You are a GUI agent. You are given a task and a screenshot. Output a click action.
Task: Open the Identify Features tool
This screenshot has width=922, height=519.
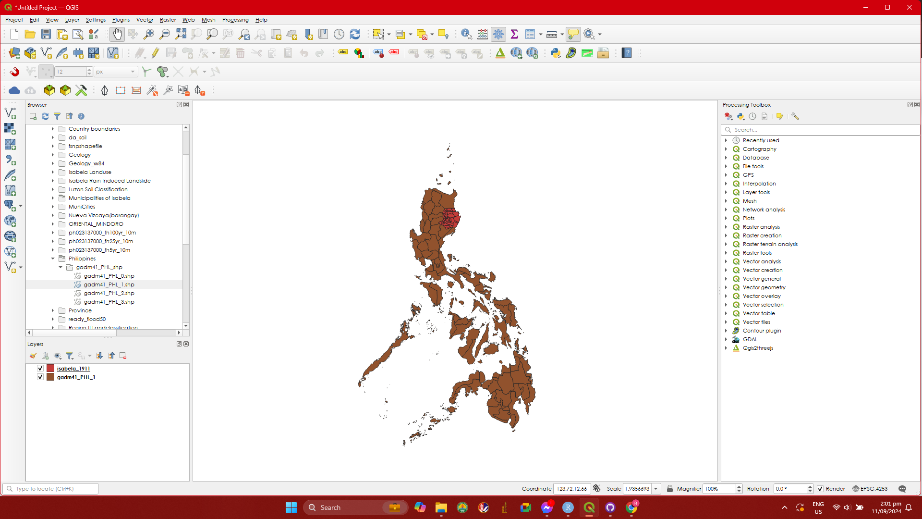coord(466,34)
